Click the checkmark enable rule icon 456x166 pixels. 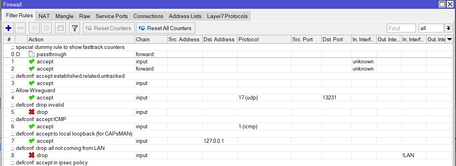click(35, 28)
